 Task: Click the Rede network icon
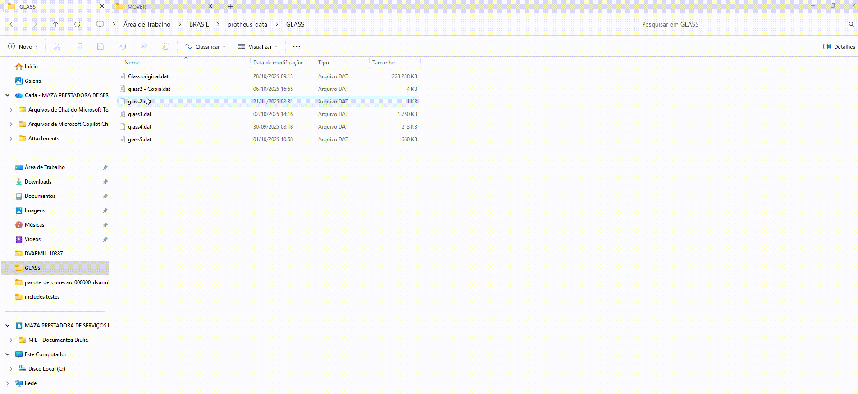click(19, 383)
